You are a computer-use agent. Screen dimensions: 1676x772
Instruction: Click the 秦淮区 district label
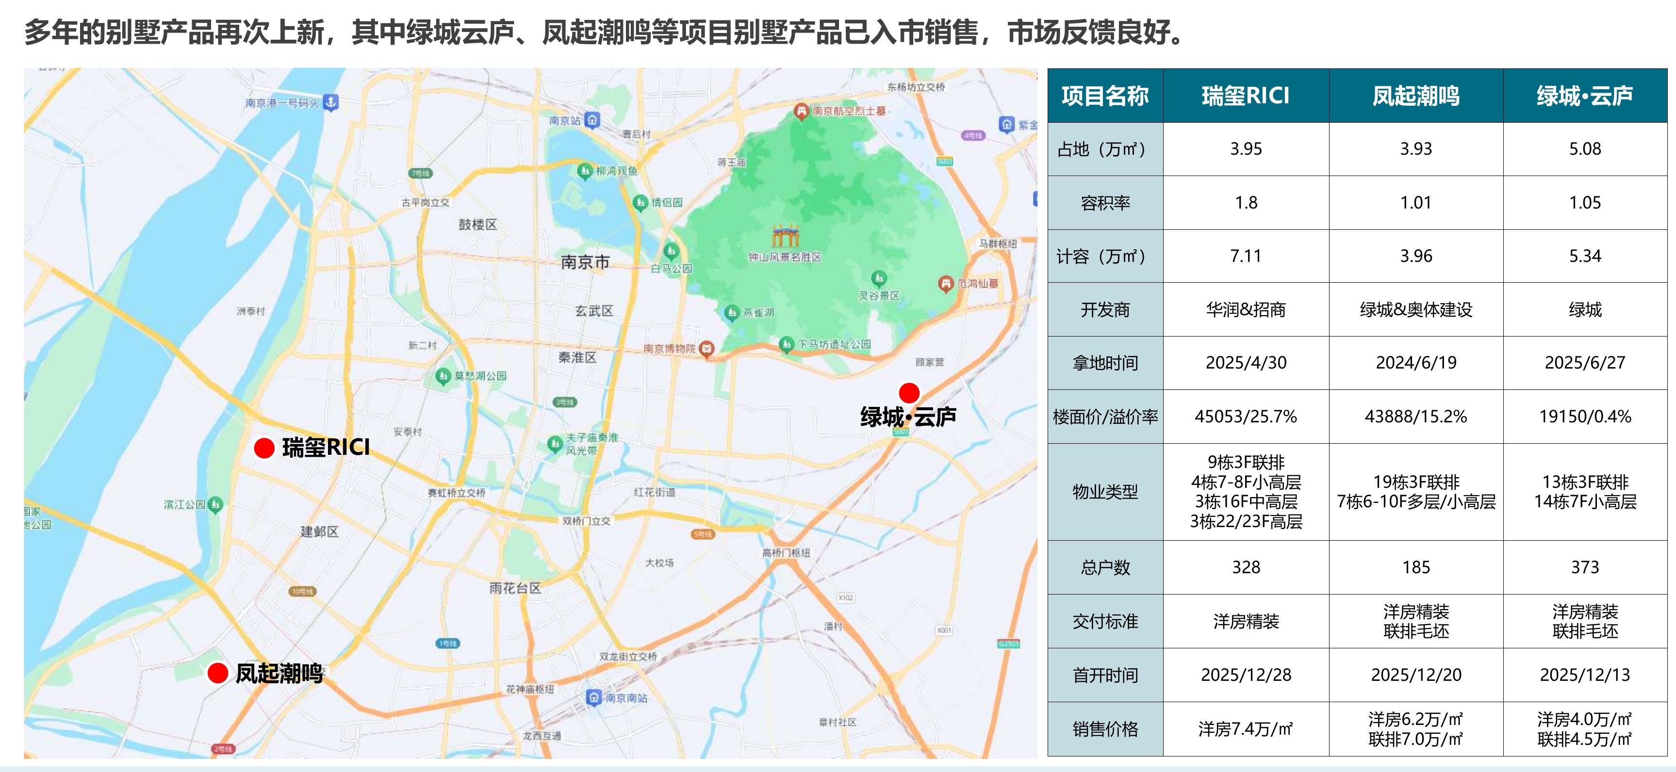point(577,358)
